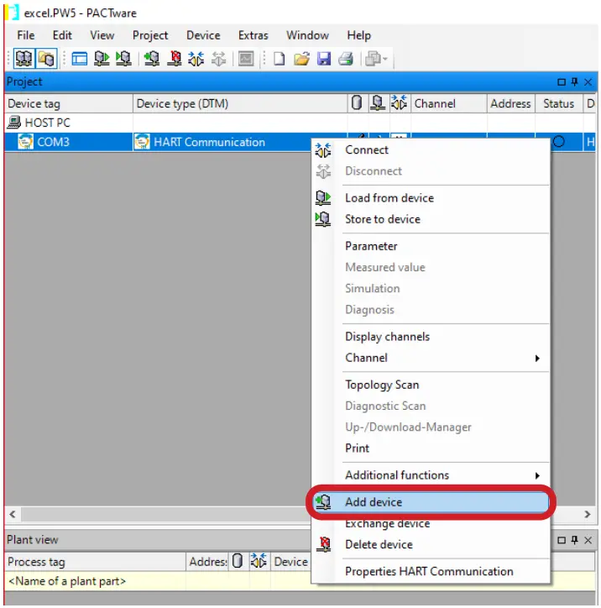Image resolution: width=601 pixels, height=608 pixels.
Task: Select Print in the context menu
Action: pyautogui.click(x=431, y=448)
